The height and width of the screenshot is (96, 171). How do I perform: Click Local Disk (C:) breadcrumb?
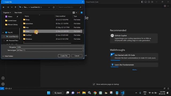point(35,7)
